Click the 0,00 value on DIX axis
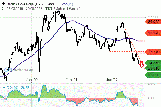 click(x=152, y=98)
